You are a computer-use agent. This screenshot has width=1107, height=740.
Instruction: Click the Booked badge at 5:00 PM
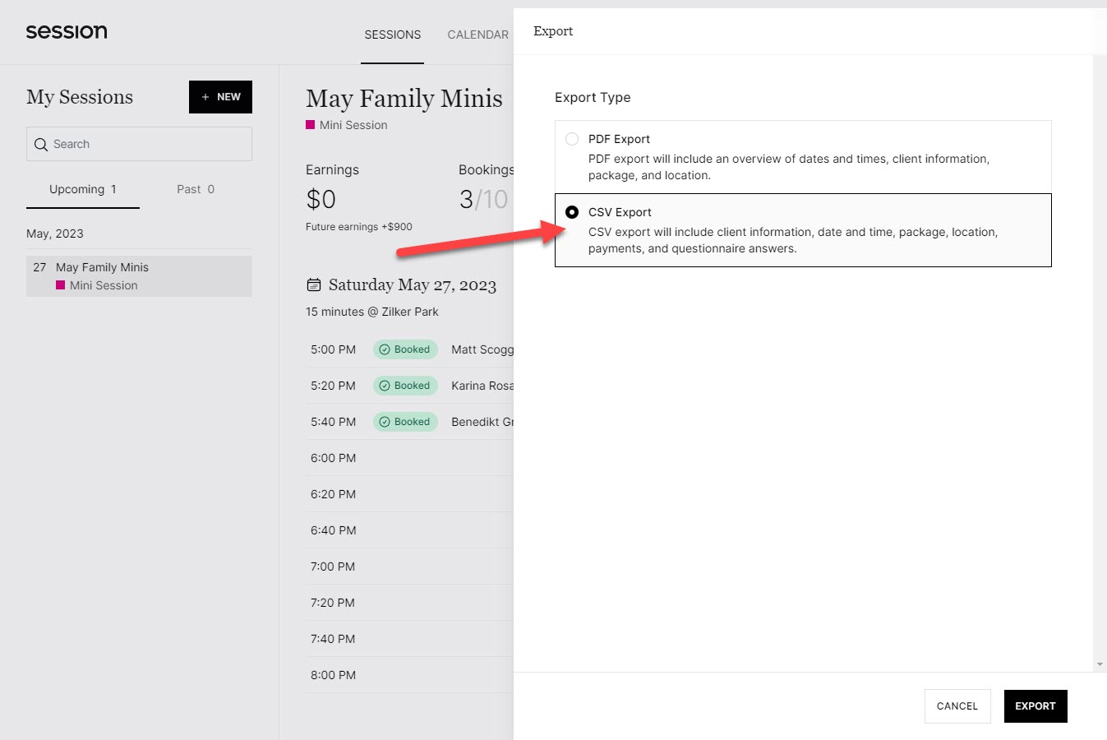pos(405,349)
